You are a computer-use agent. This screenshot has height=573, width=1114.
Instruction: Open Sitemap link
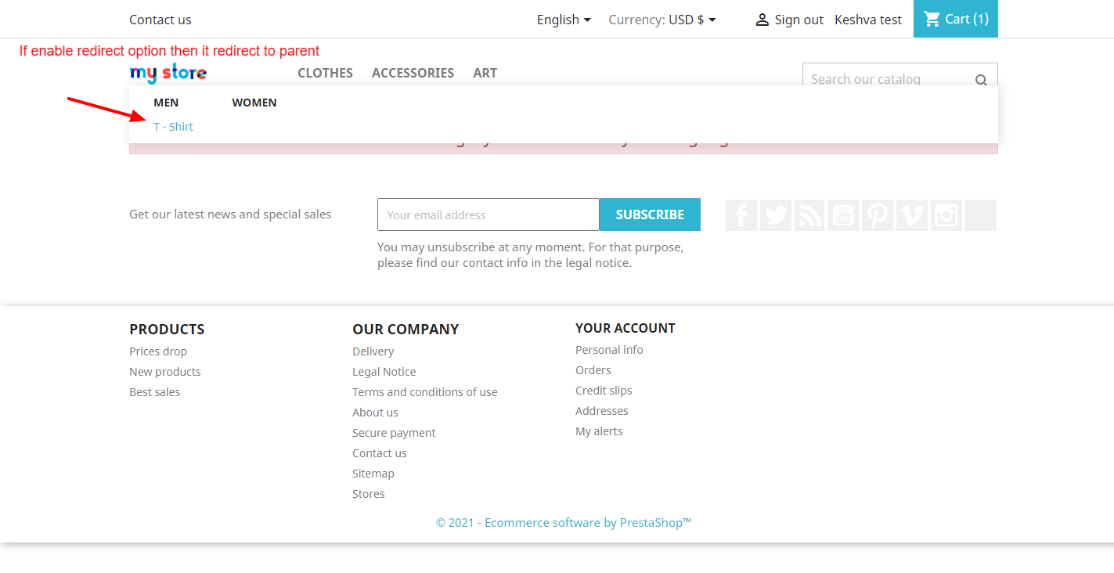click(373, 474)
